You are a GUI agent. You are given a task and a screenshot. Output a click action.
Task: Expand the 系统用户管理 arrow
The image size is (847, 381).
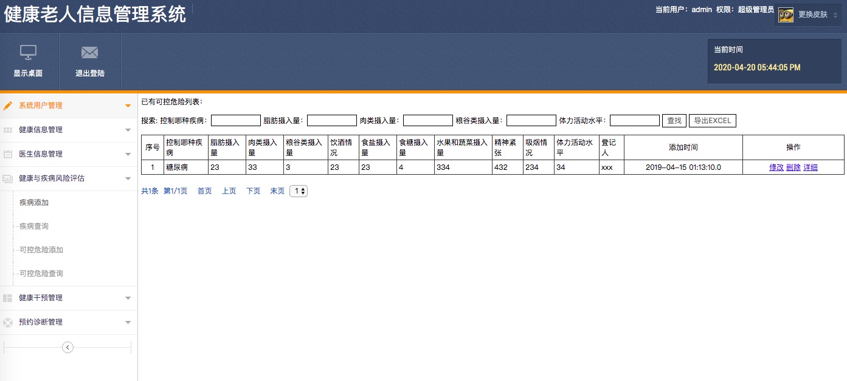[128, 106]
